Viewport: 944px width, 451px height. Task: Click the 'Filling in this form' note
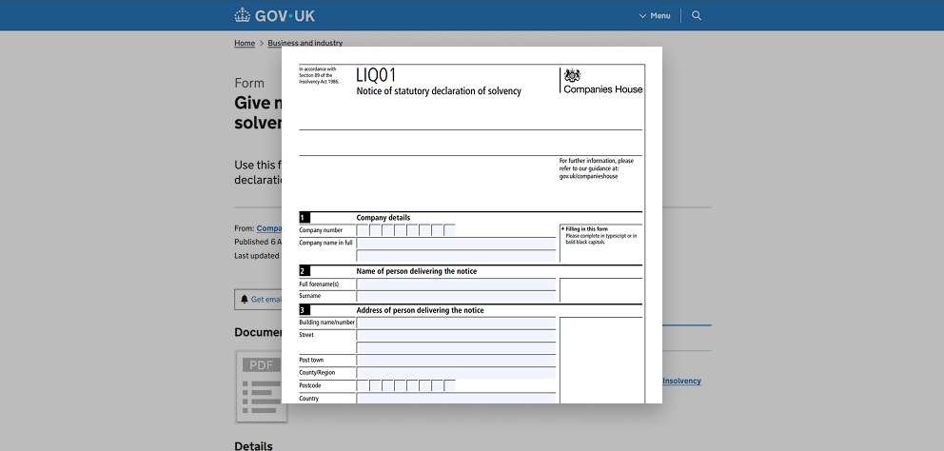point(585,229)
